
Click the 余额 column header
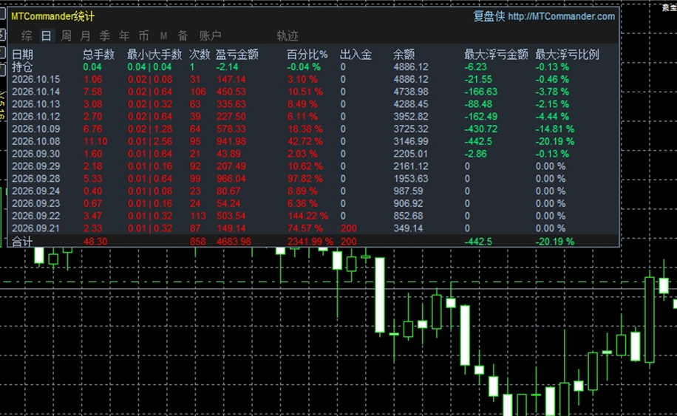click(x=404, y=55)
